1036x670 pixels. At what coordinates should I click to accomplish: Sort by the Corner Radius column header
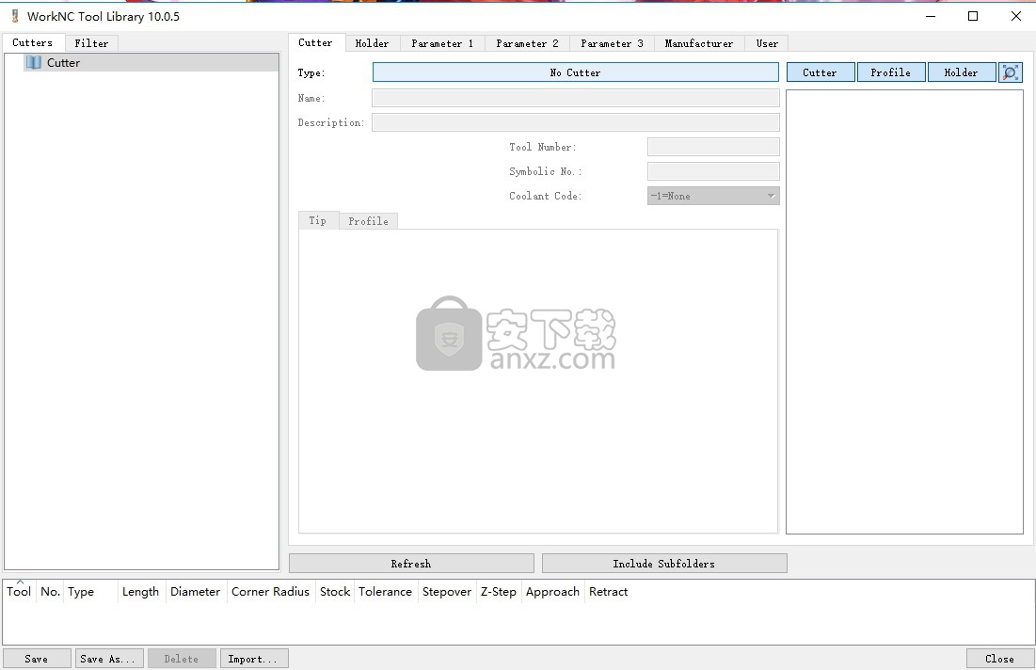pos(270,592)
